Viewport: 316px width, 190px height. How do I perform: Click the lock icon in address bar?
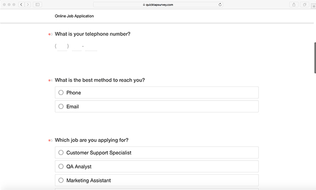click(x=144, y=4)
